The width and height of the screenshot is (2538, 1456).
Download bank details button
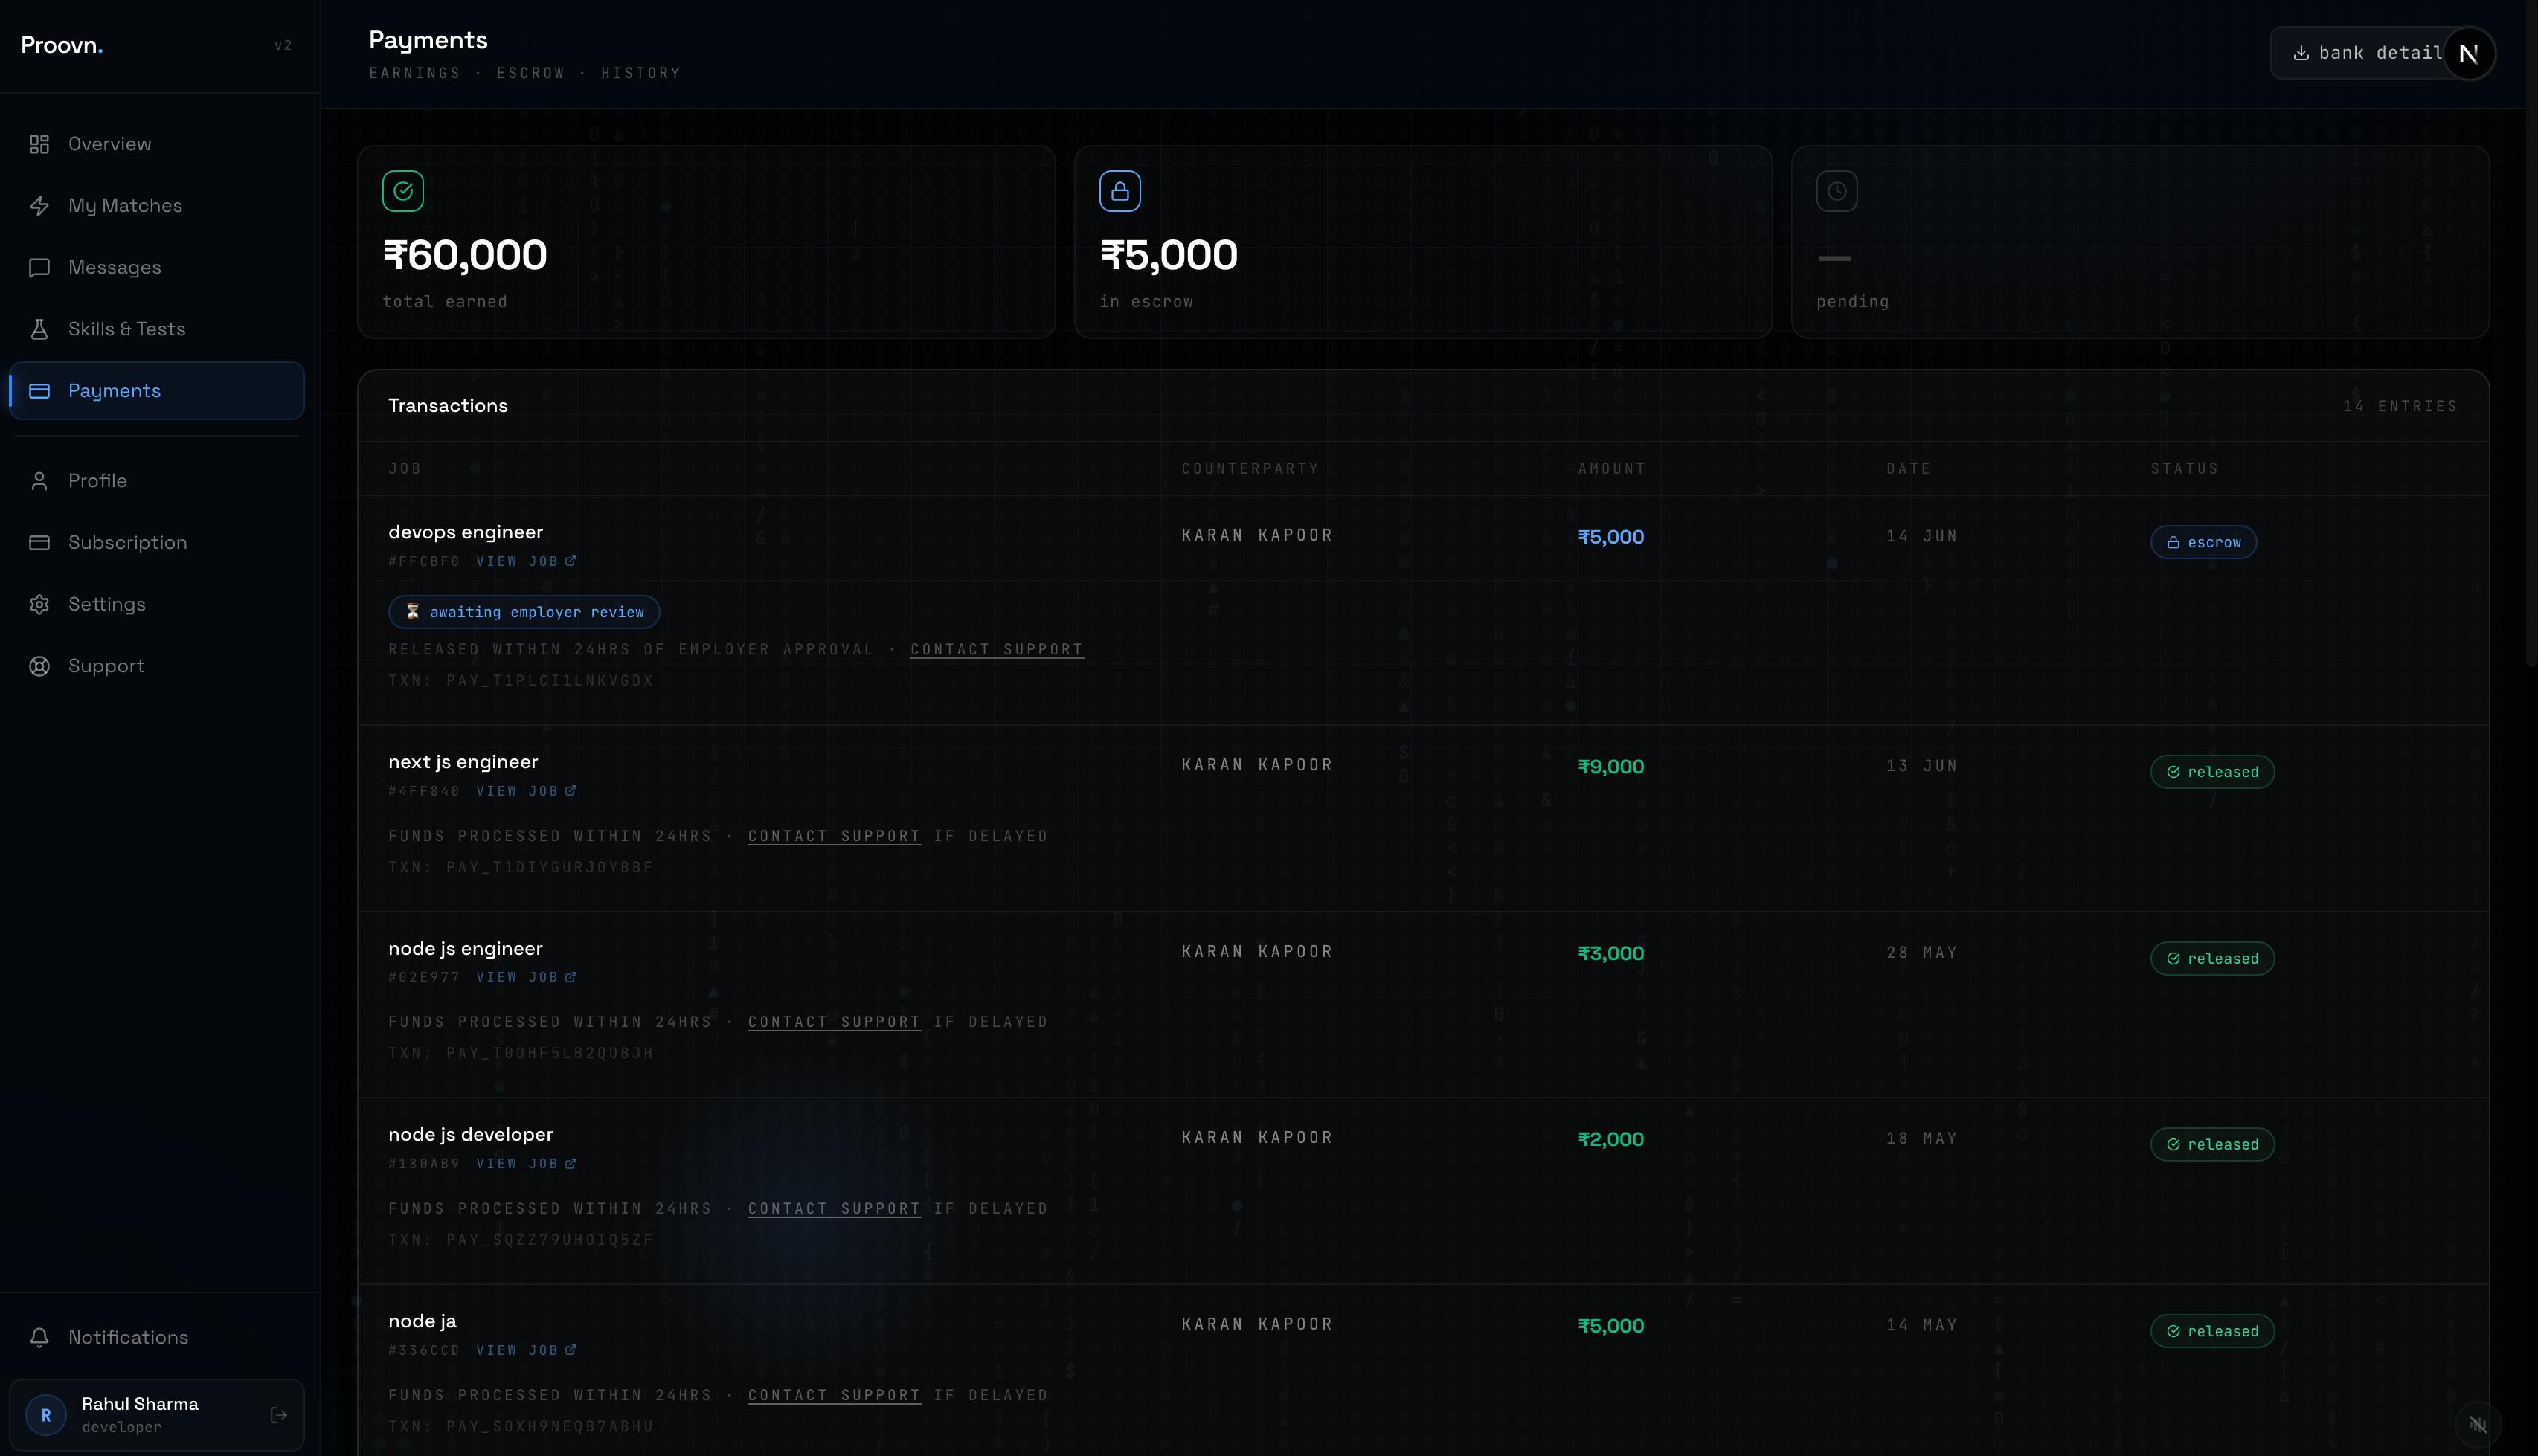[x=2367, y=53]
